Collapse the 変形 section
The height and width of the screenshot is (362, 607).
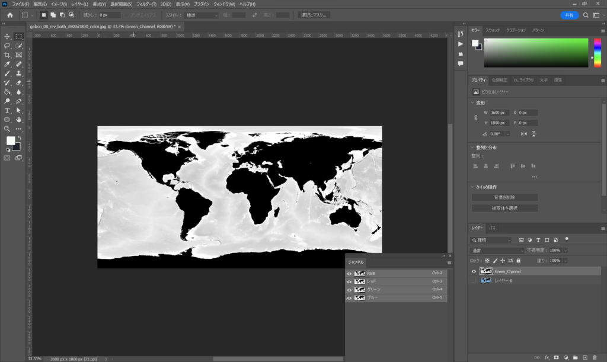pyautogui.click(x=472, y=102)
